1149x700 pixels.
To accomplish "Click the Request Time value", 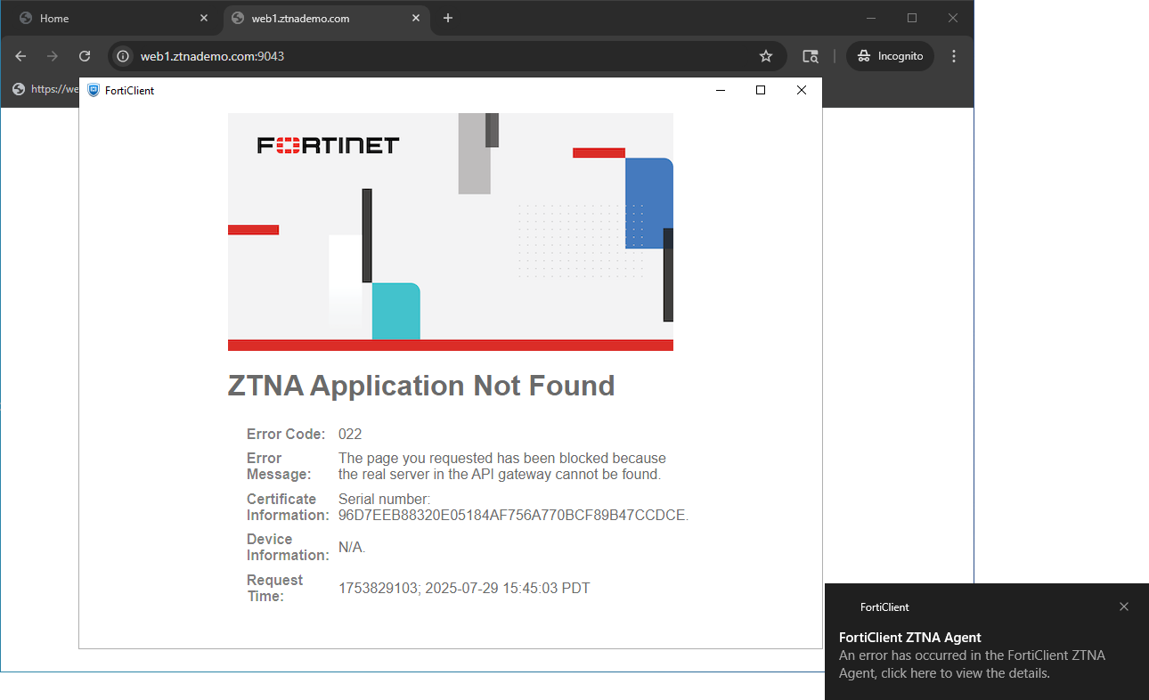I will click(464, 589).
